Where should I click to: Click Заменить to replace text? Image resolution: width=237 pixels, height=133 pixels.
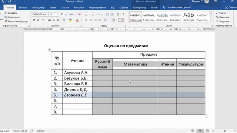click(x=223, y=17)
